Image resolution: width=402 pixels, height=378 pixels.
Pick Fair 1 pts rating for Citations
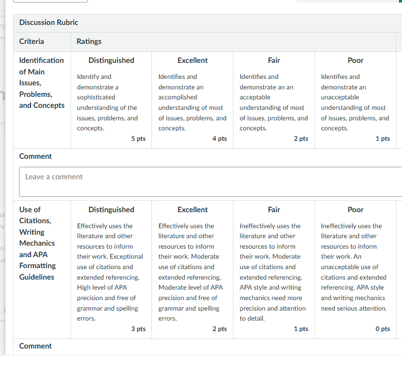pyautogui.click(x=274, y=270)
